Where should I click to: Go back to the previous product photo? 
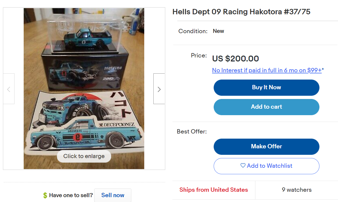[x=9, y=89]
